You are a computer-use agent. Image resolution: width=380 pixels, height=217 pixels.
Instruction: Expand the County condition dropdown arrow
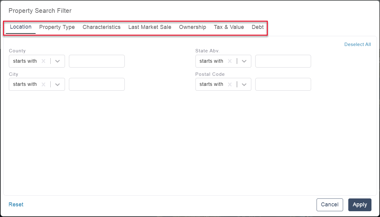pos(58,61)
